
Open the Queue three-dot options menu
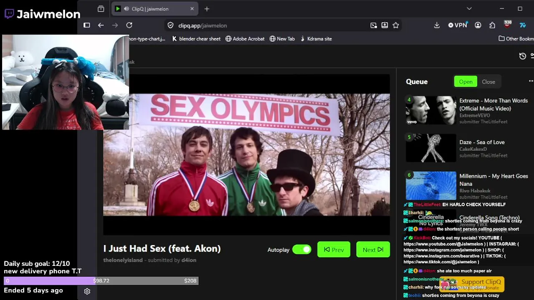pos(531,81)
